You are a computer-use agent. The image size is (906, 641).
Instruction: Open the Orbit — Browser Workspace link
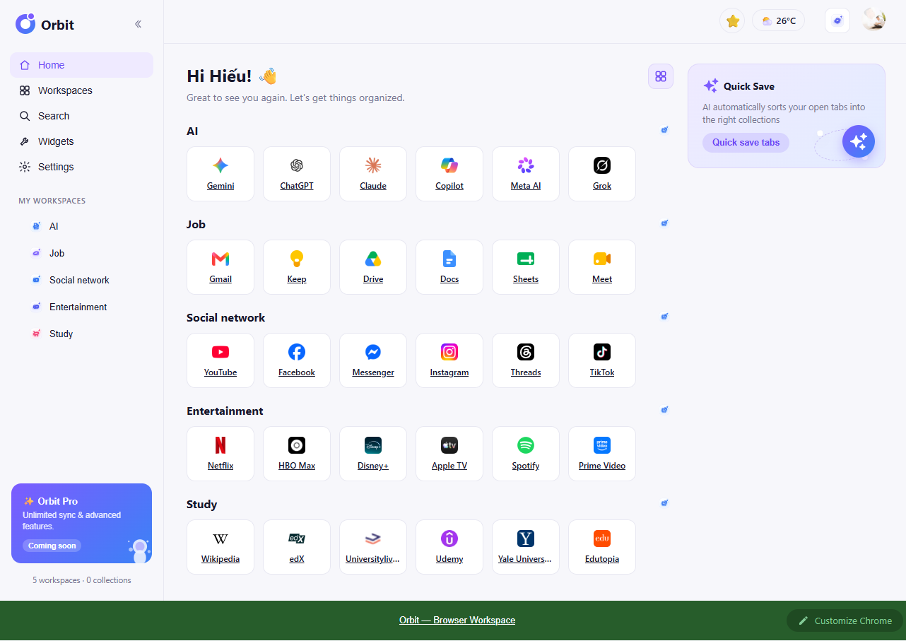(x=457, y=621)
